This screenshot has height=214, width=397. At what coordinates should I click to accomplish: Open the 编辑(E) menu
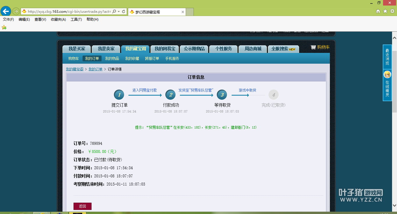tap(24, 19)
